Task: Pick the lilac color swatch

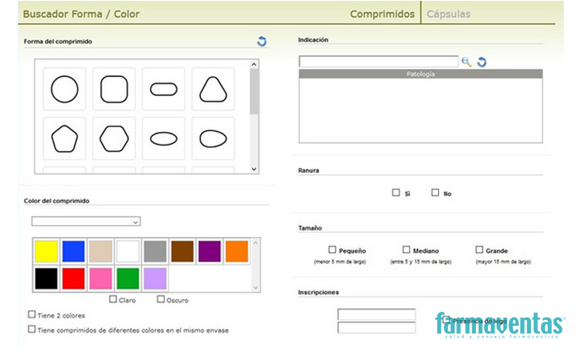Action: pos(155,278)
